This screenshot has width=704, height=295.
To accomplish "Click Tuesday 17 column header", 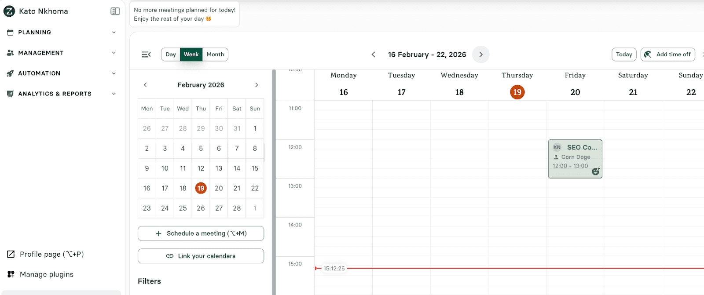I will click(401, 84).
